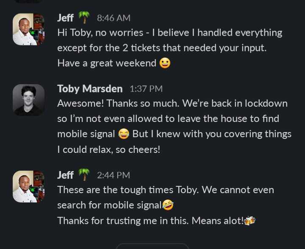This screenshot has width=305, height=249.
Task: Click the Toby Marsden sender name
Action: tap(90, 89)
